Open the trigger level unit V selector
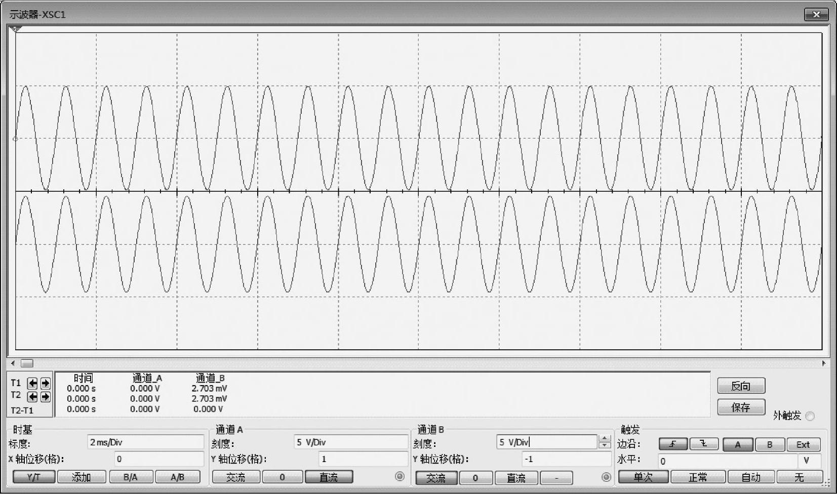This screenshot has width=837, height=494. pos(809,461)
